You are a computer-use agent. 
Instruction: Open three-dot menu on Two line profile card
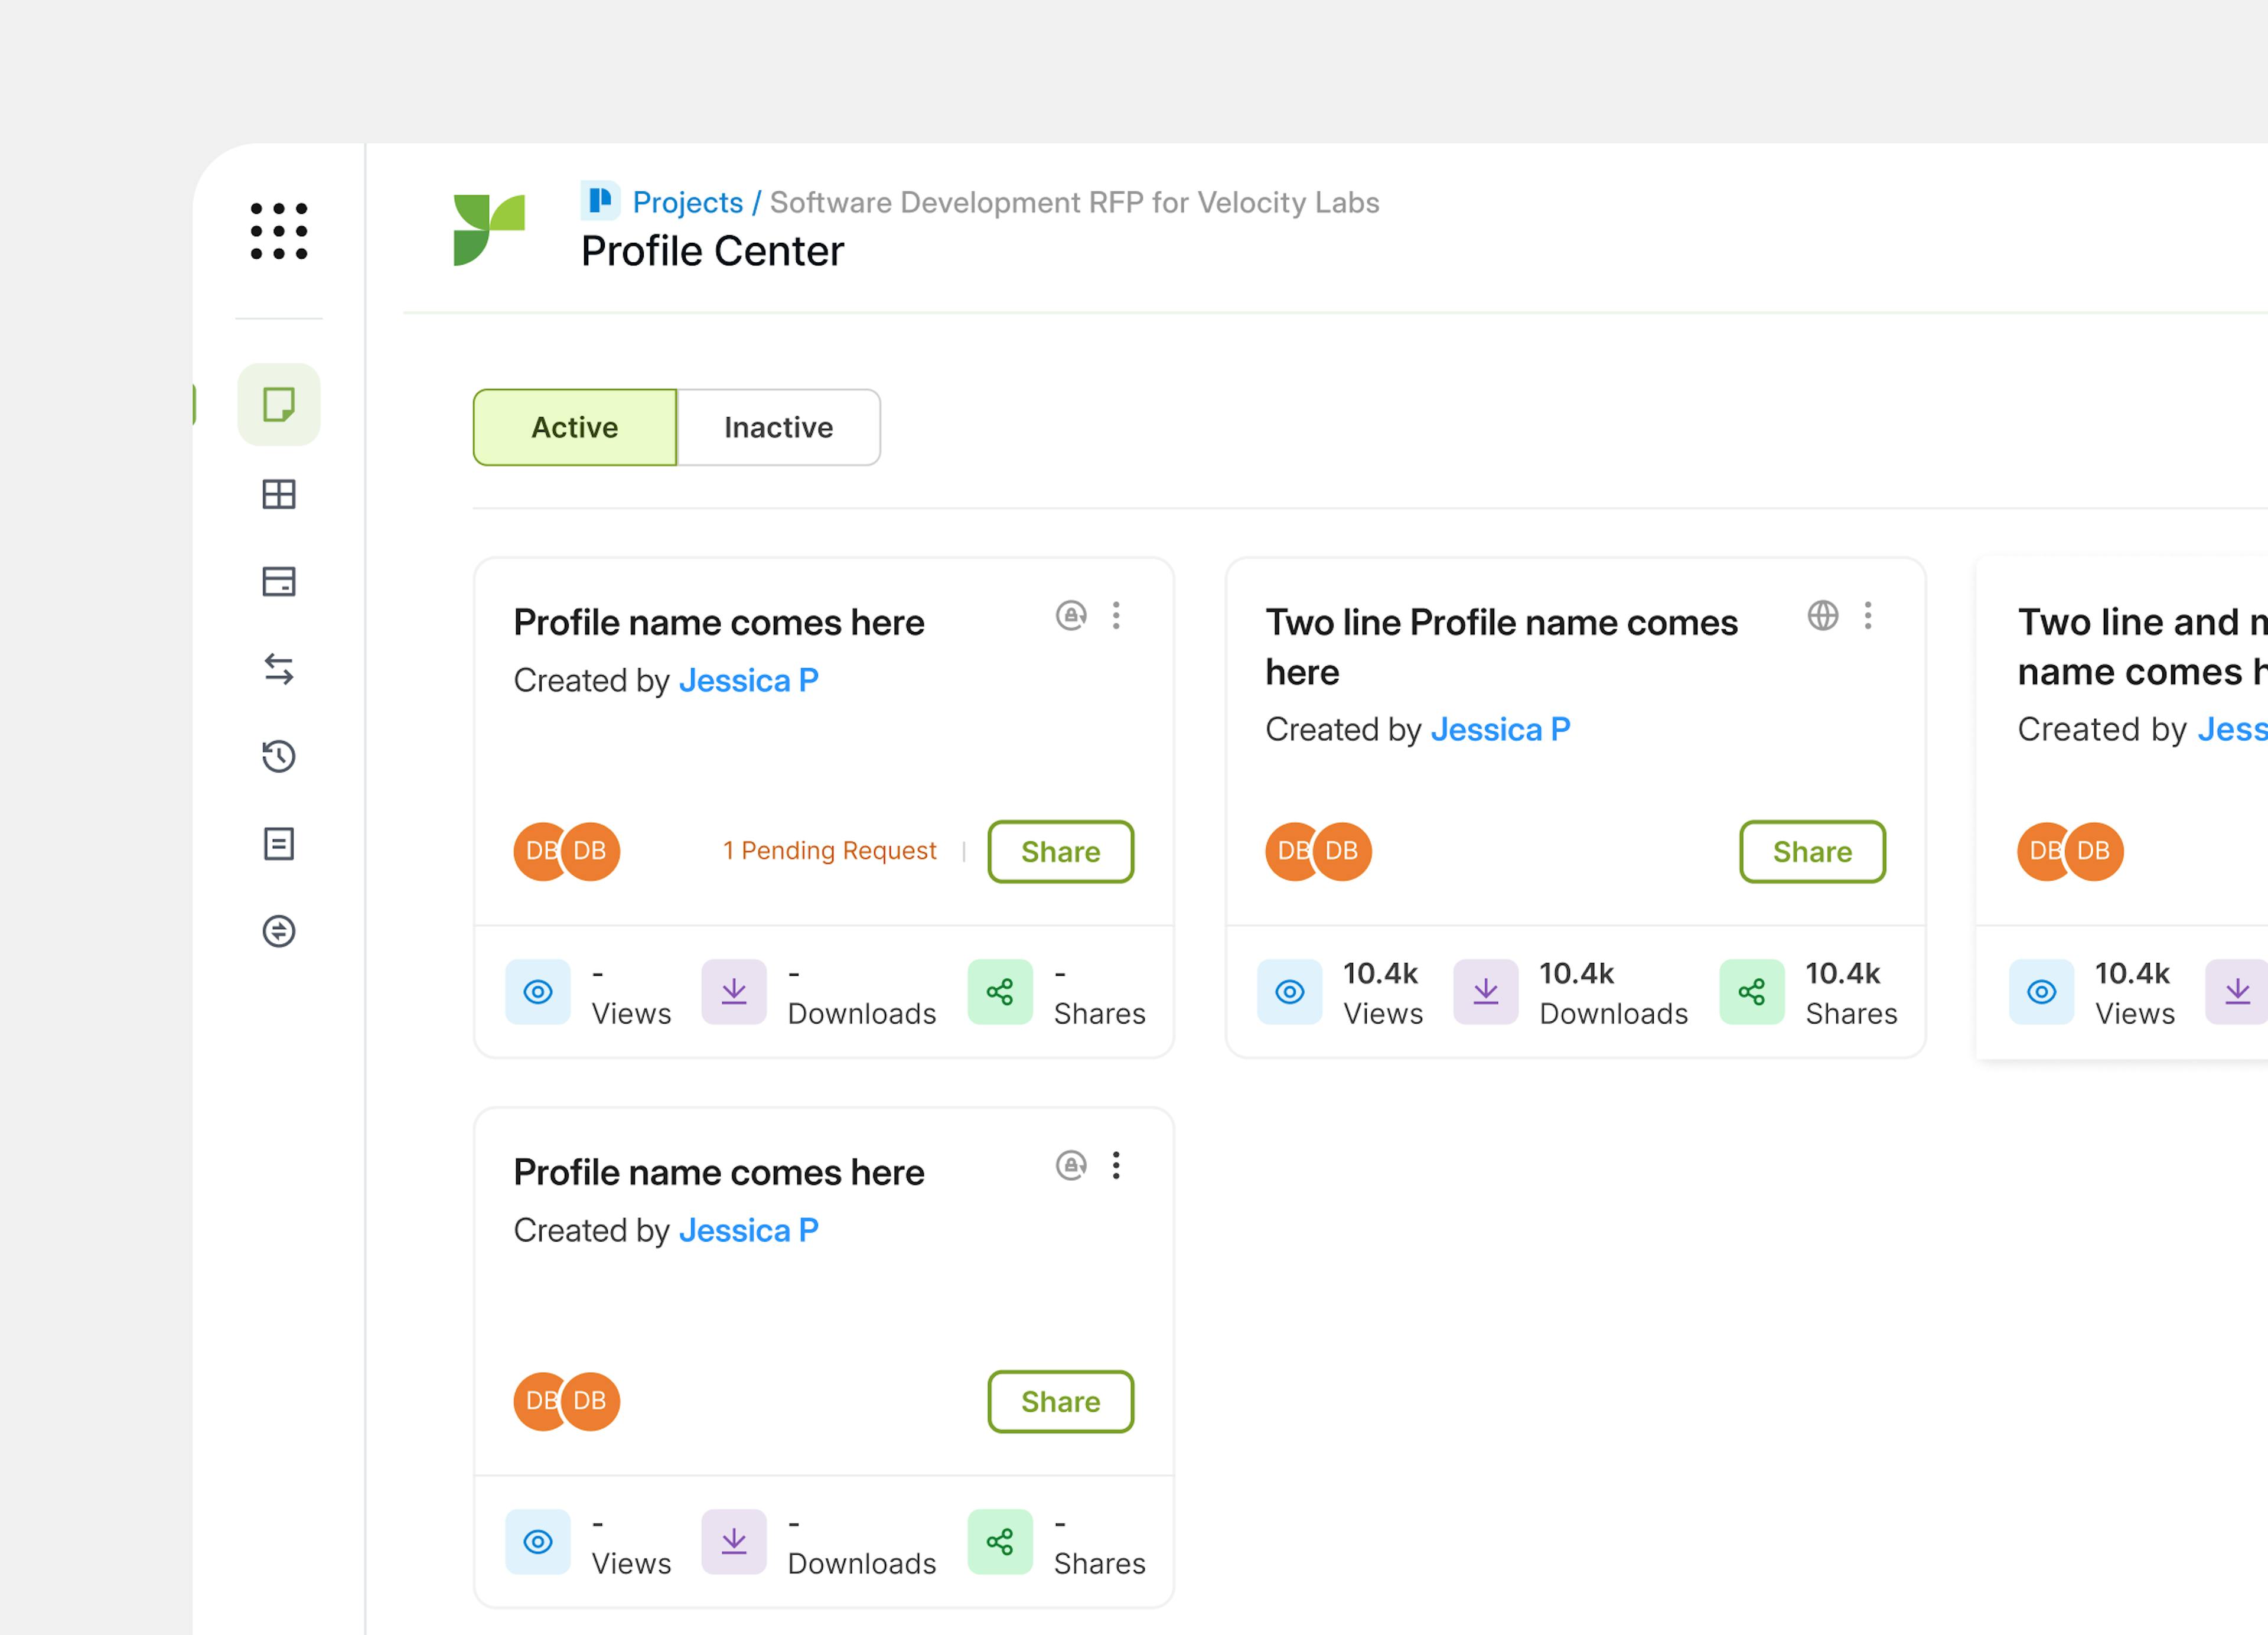coord(1867,615)
